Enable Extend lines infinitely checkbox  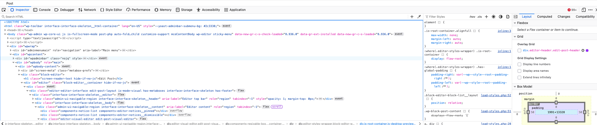click(x=519, y=78)
